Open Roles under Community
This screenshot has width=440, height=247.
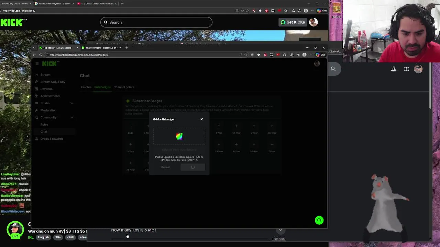point(44,125)
